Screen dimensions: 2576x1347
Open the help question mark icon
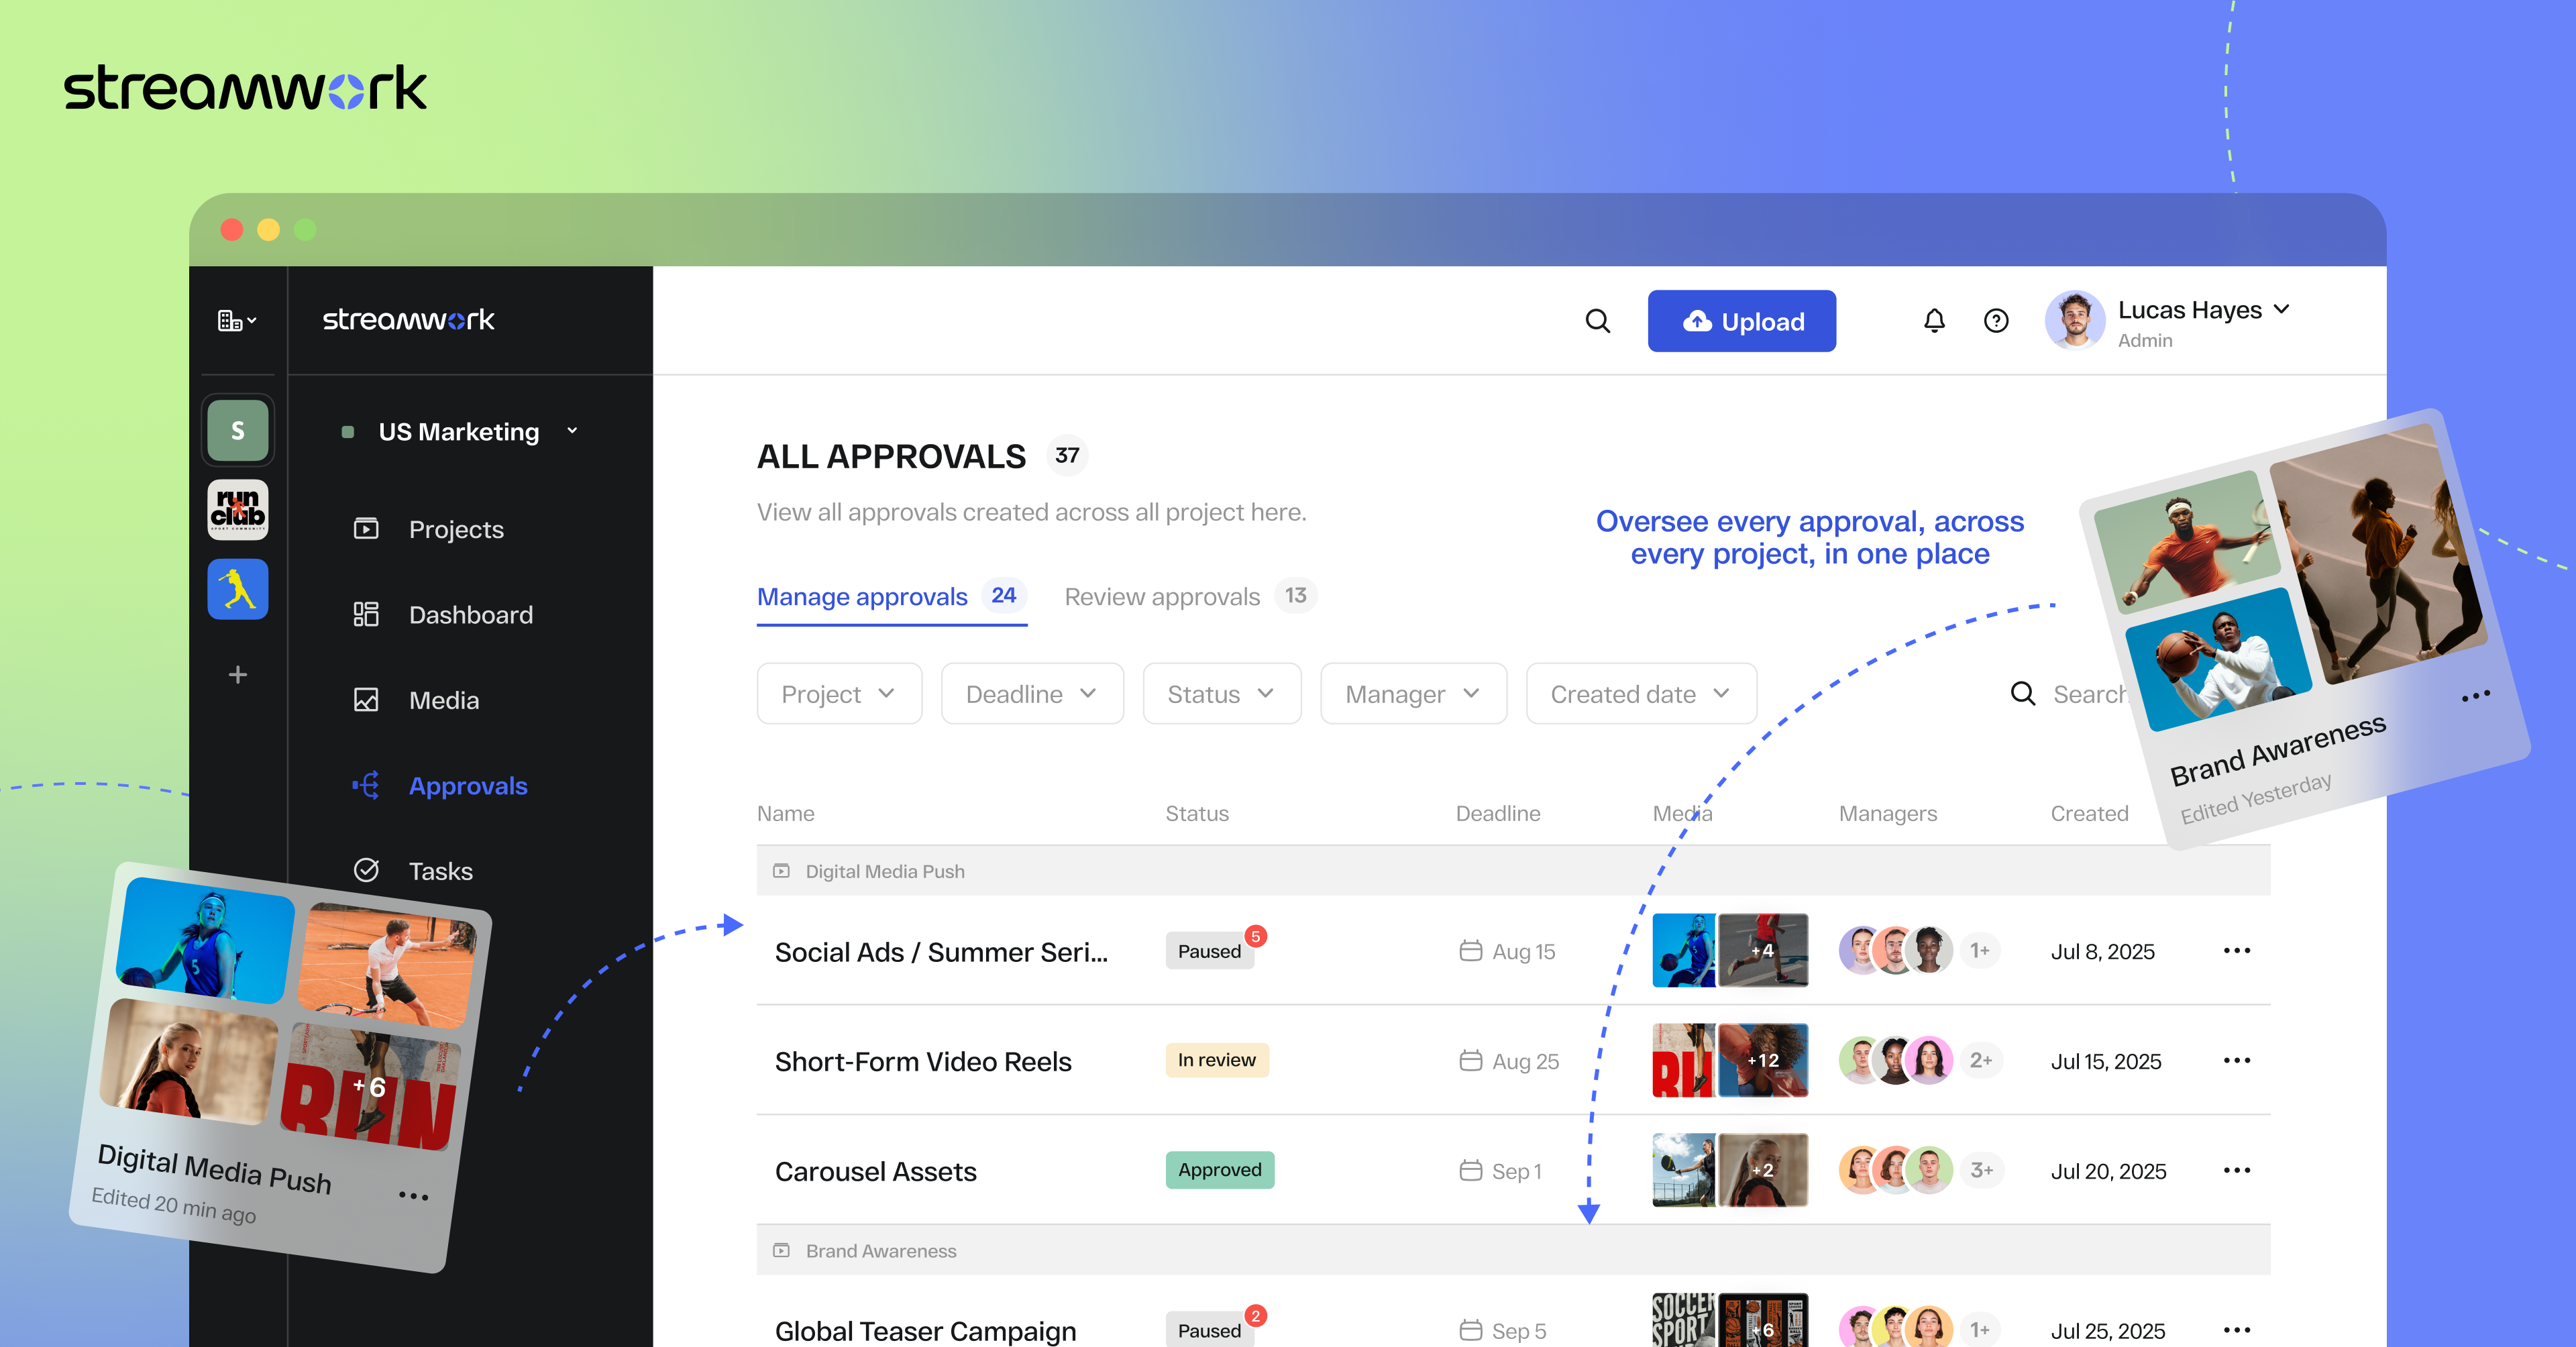tap(1996, 321)
